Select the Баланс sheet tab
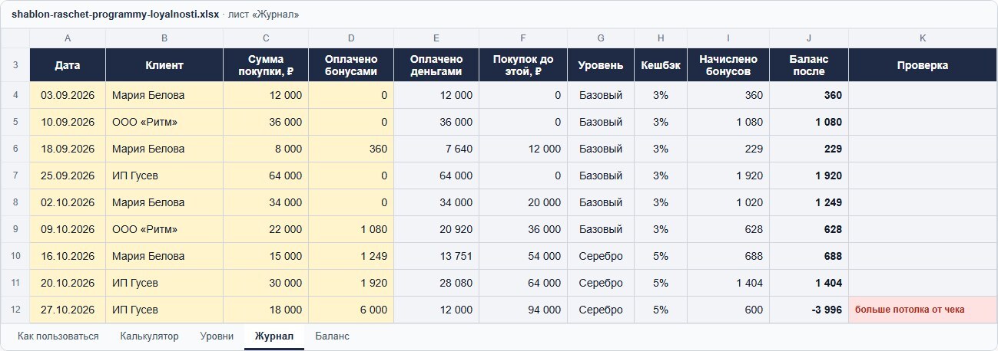Image resolution: width=998 pixels, height=351 pixels. point(332,336)
